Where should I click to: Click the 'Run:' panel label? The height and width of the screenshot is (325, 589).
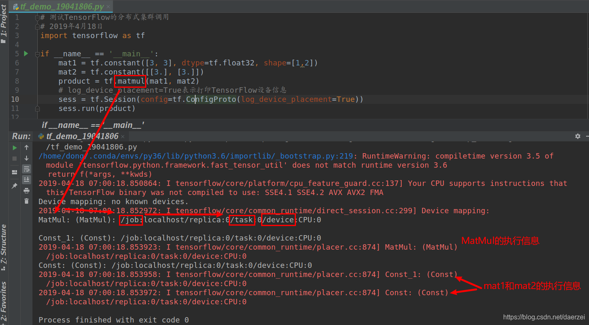(22, 136)
